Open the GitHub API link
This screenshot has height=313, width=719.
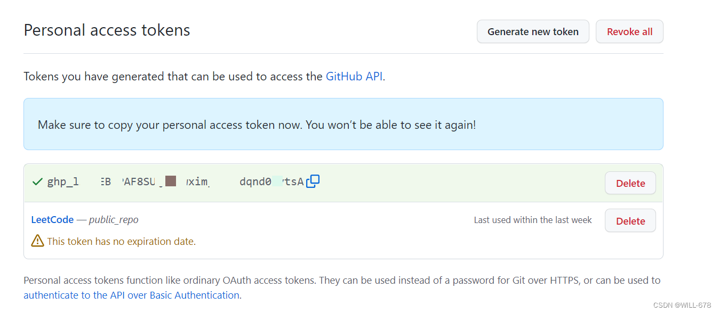coord(354,76)
